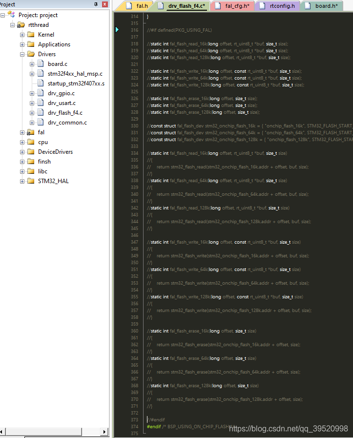Expand the STM32_HAL folder

22,182
